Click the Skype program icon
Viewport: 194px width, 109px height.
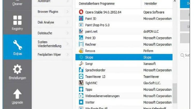coord(81,57)
